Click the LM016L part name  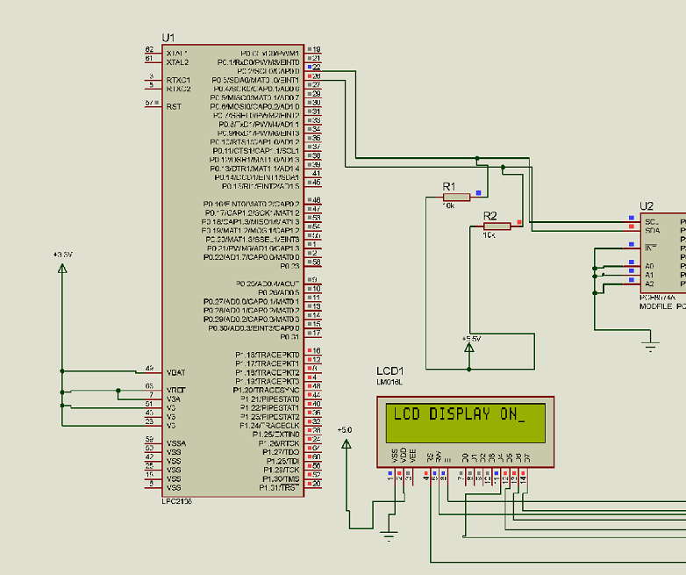[389, 382]
